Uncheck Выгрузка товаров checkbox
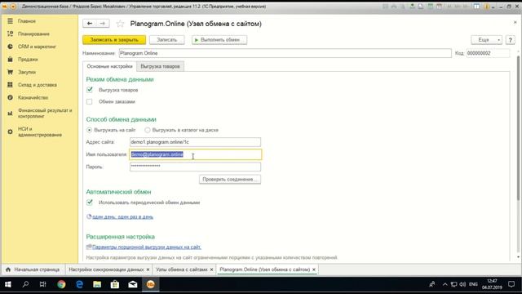 90,90
